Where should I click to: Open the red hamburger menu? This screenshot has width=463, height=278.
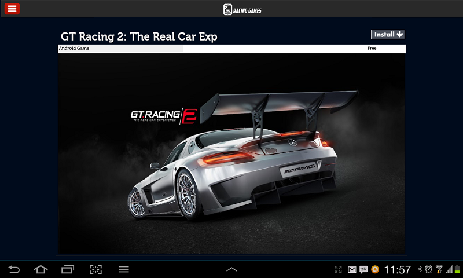(12, 9)
